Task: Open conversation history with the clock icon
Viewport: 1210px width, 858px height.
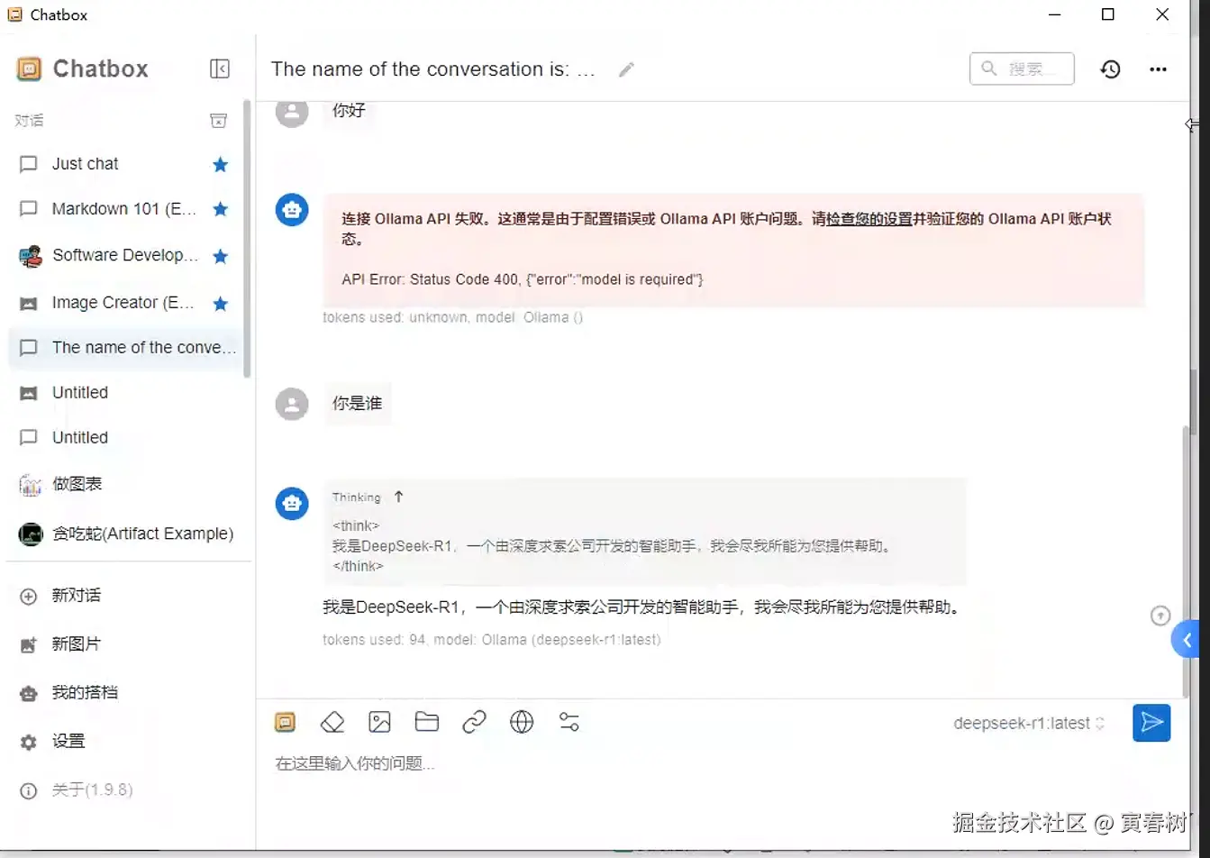Action: click(x=1110, y=69)
